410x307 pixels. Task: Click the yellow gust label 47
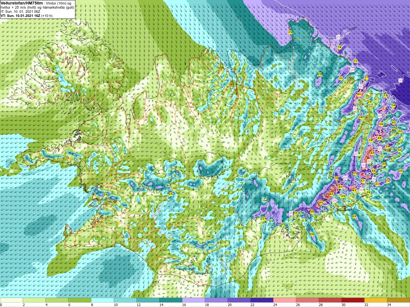point(363,181)
